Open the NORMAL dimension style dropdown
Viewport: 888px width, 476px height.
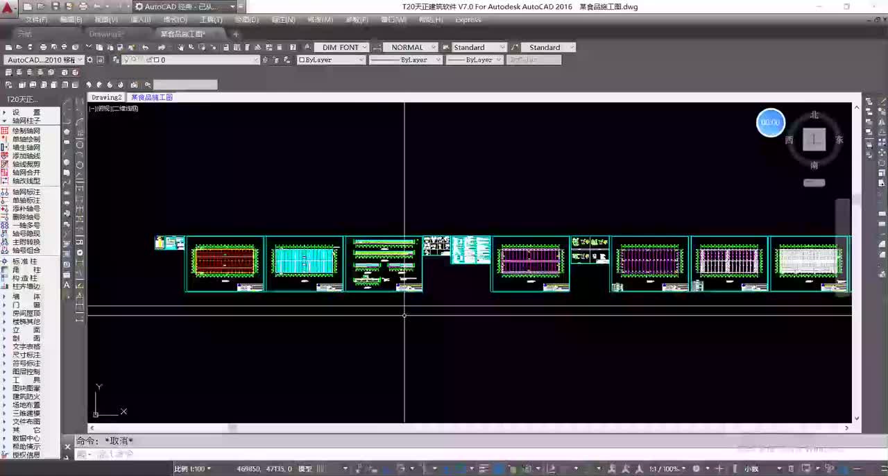pyautogui.click(x=410, y=47)
